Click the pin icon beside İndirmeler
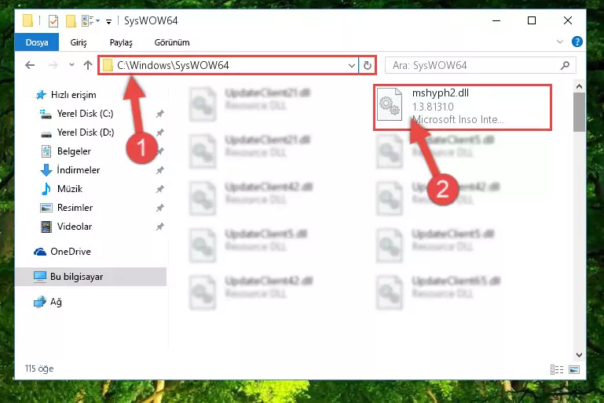Screen dimensions: 604x403 (x=160, y=170)
